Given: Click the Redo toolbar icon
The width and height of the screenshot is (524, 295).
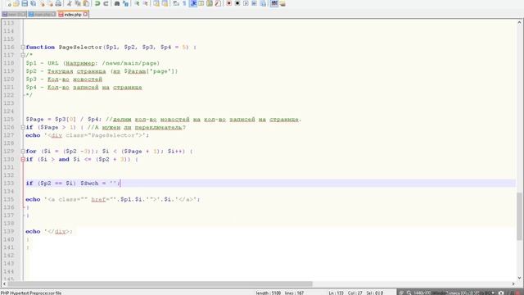Looking at the screenshot, I should (x=106, y=3).
